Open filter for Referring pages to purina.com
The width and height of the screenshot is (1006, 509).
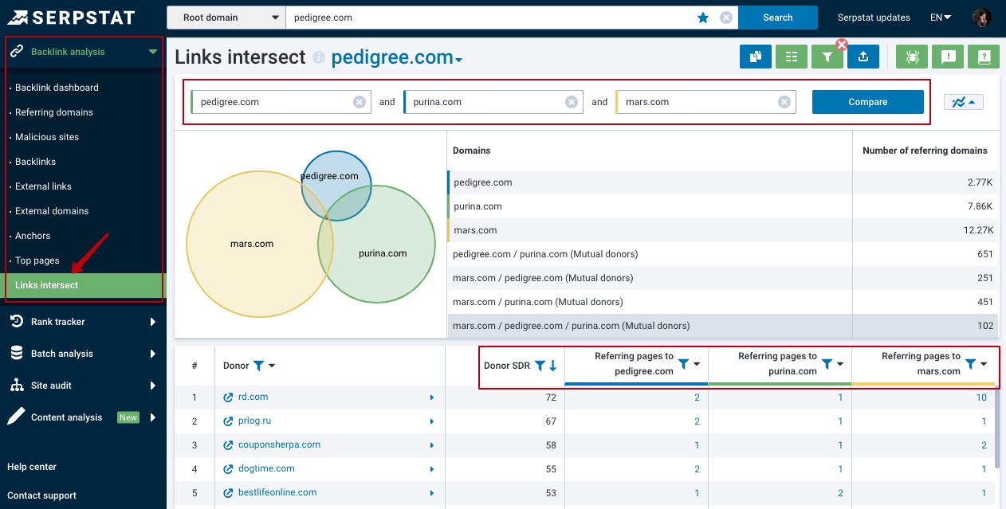click(x=827, y=364)
